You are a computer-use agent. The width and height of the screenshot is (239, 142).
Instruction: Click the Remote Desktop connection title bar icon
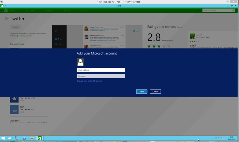click(2, 2)
